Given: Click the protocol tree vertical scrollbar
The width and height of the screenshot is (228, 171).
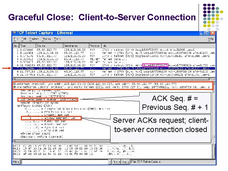Looking at the screenshot, I should tap(214, 110).
